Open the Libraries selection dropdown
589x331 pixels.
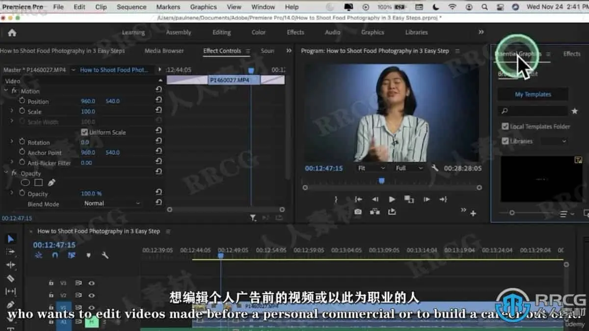tap(554, 141)
